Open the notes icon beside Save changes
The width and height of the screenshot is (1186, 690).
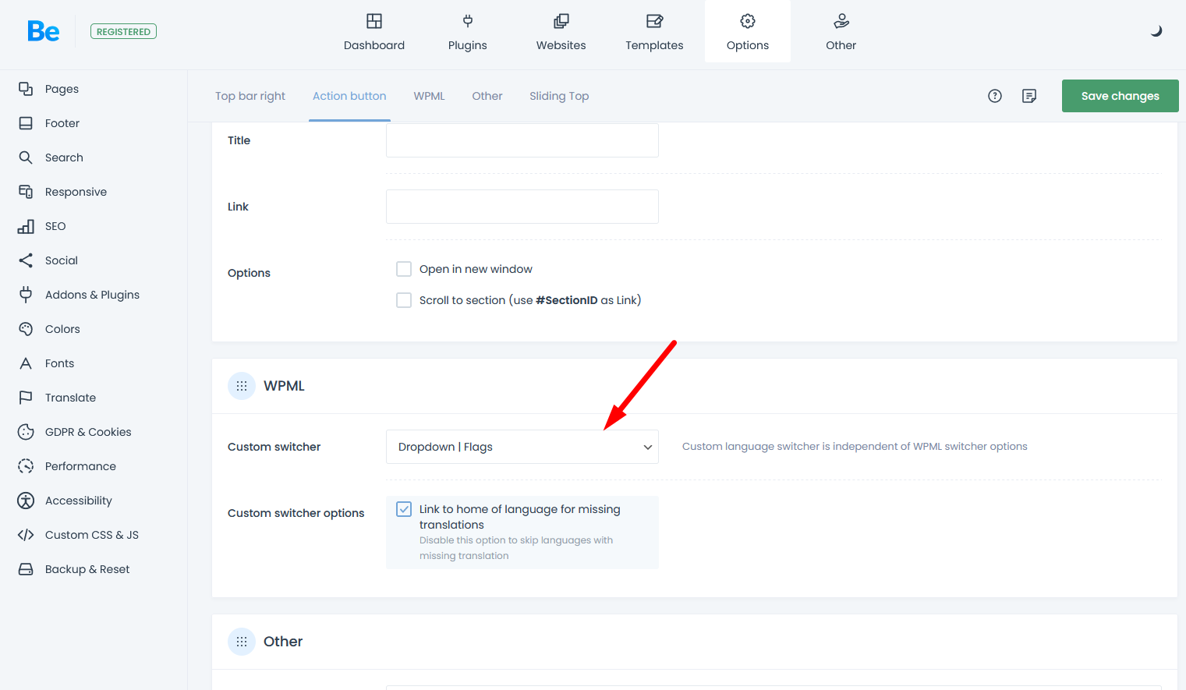click(1029, 96)
